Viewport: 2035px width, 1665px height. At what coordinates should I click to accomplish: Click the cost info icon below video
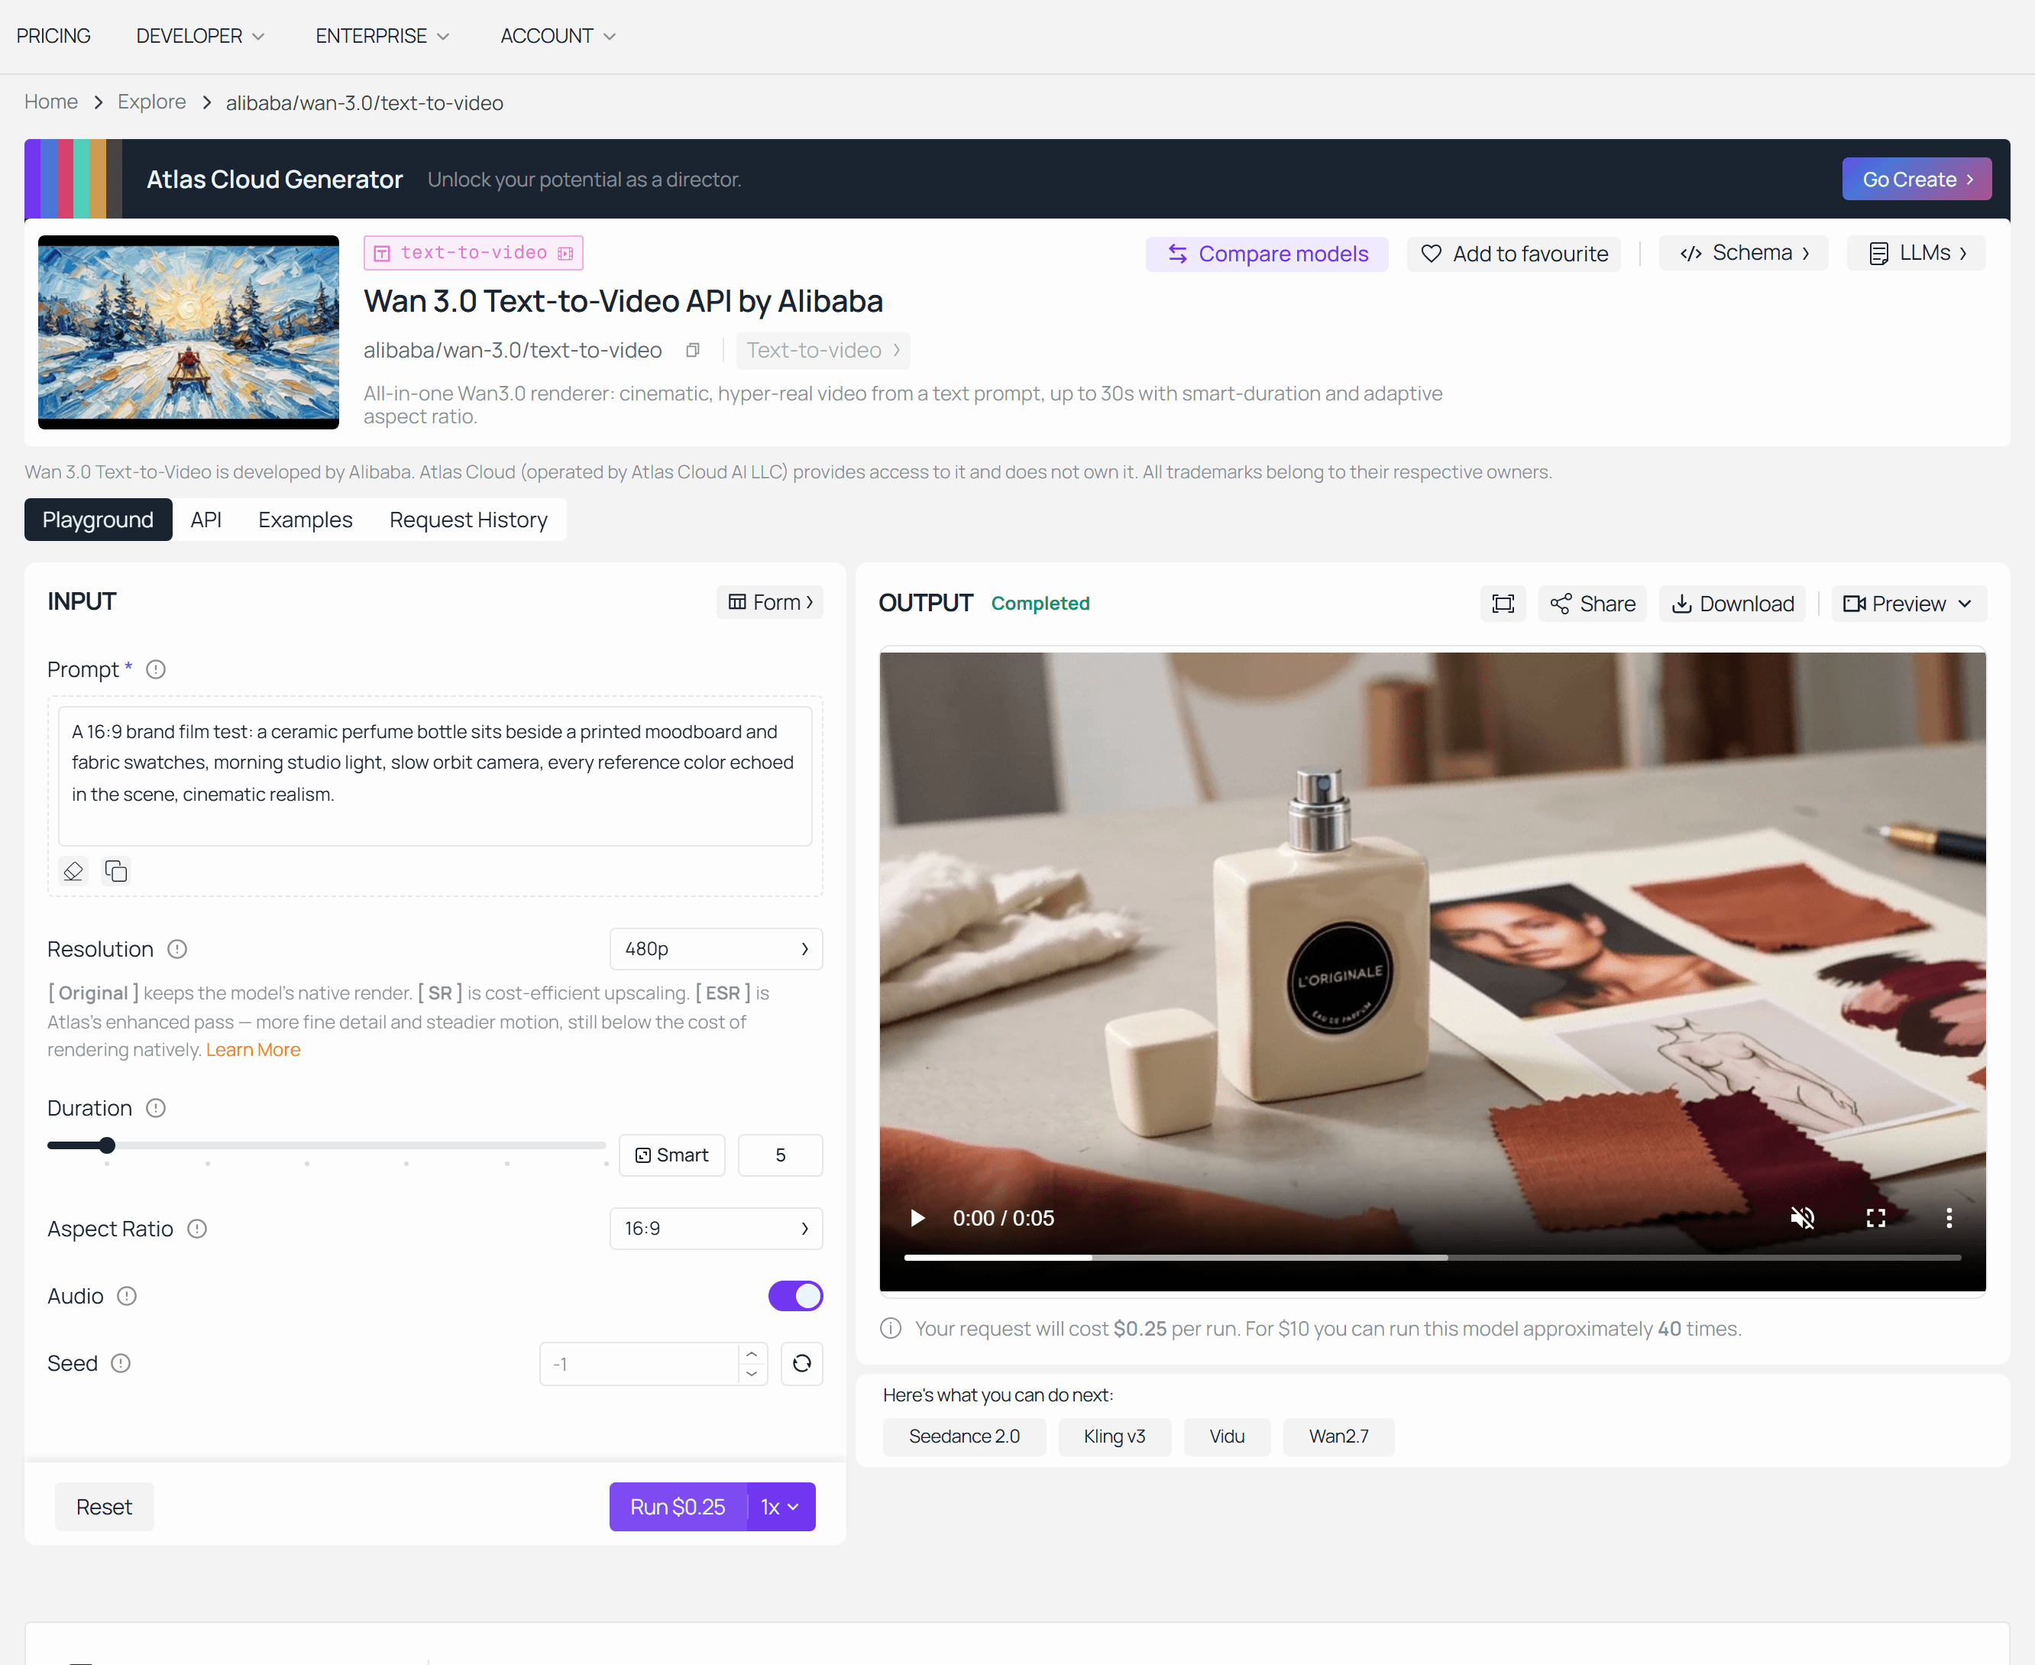click(891, 1330)
